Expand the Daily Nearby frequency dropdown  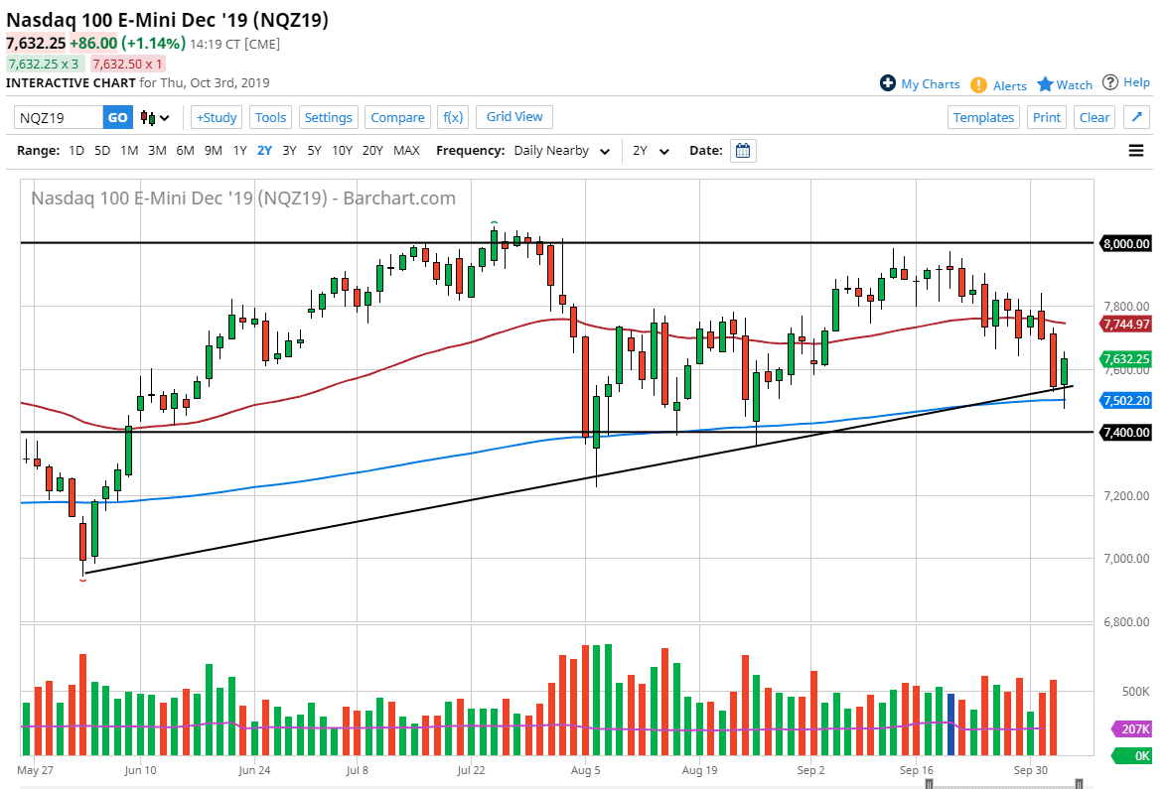tap(605, 151)
